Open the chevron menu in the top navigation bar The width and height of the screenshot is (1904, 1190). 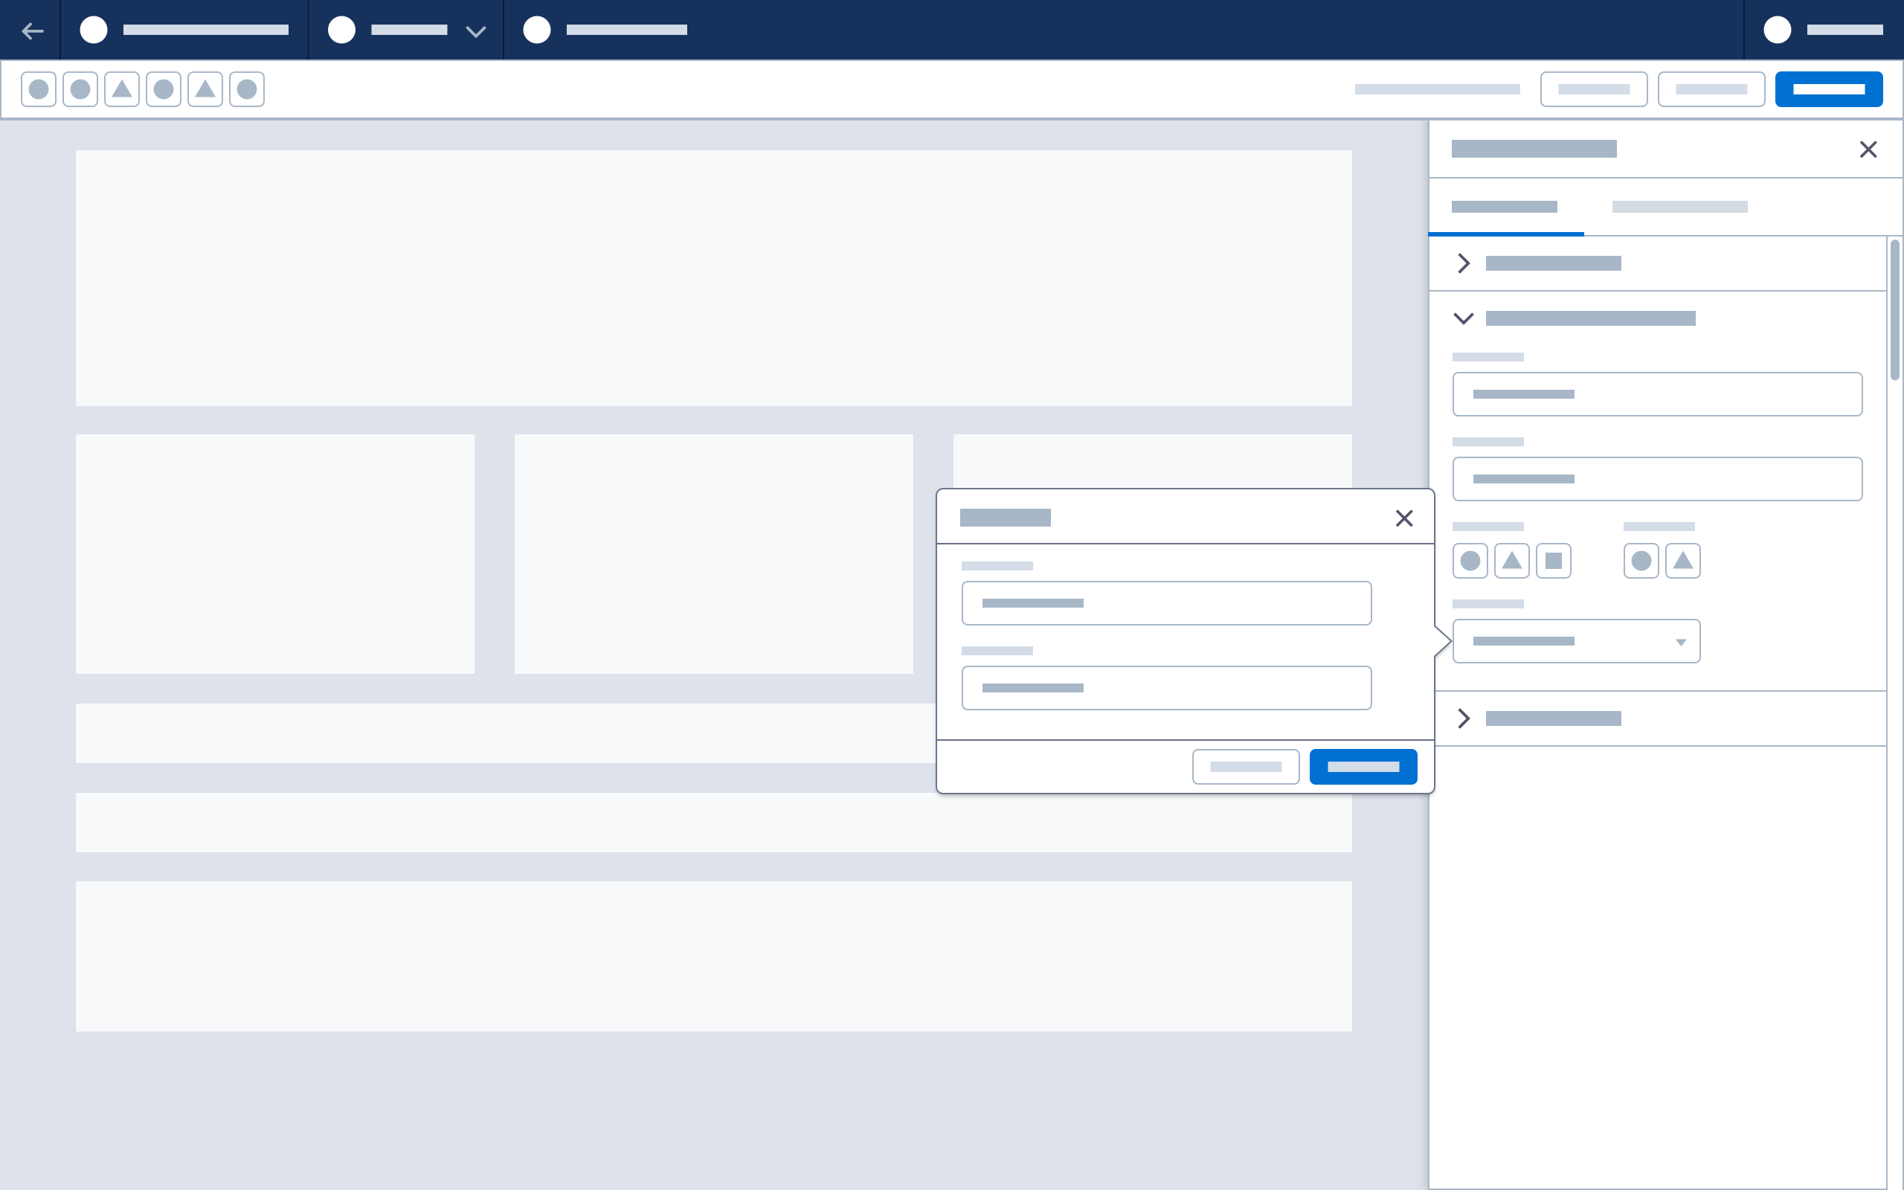(475, 30)
